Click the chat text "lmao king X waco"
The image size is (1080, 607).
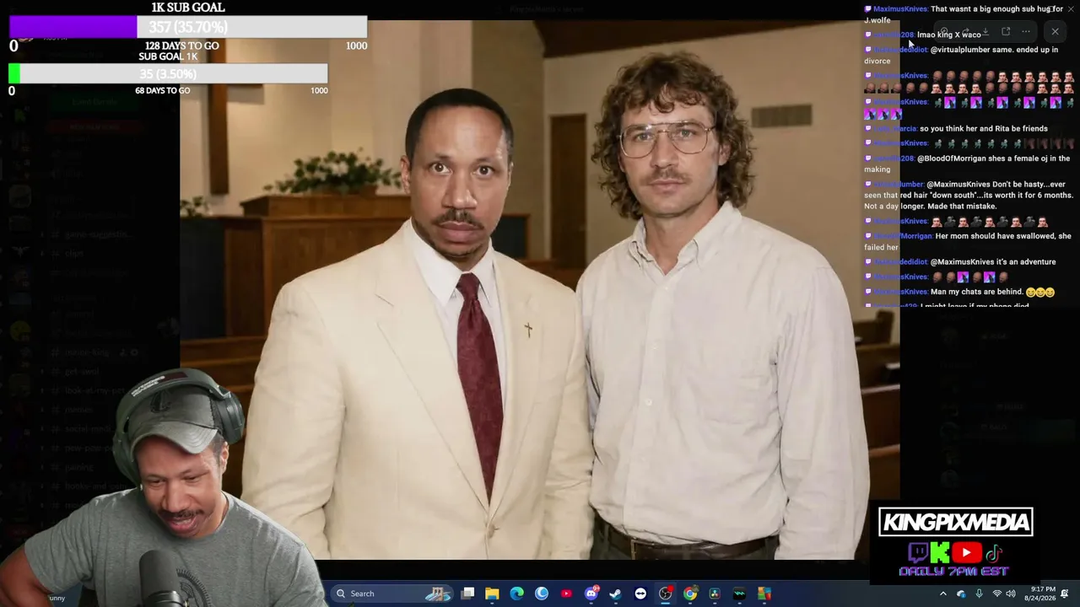pyautogui.click(x=949, y=35)
